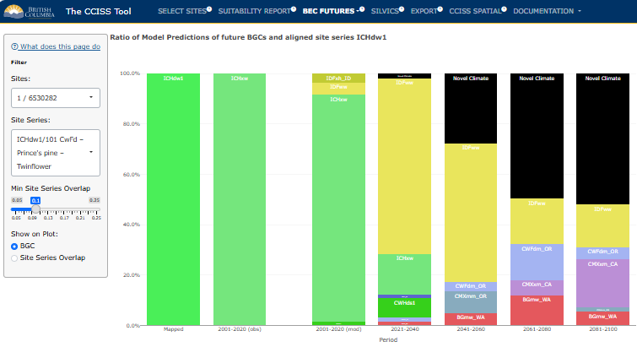Viewport: 637px width, 347px height.
Task: Open the Site Series dropdown ICHdw1/101
Action: pyautogui.click(x=56, y=153)
